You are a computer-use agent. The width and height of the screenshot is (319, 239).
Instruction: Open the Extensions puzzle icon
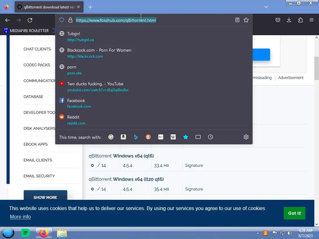[x=301, y=20]
